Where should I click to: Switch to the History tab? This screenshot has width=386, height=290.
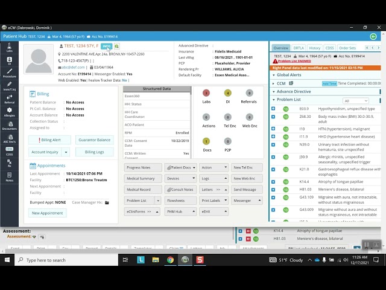coord(314,48)
